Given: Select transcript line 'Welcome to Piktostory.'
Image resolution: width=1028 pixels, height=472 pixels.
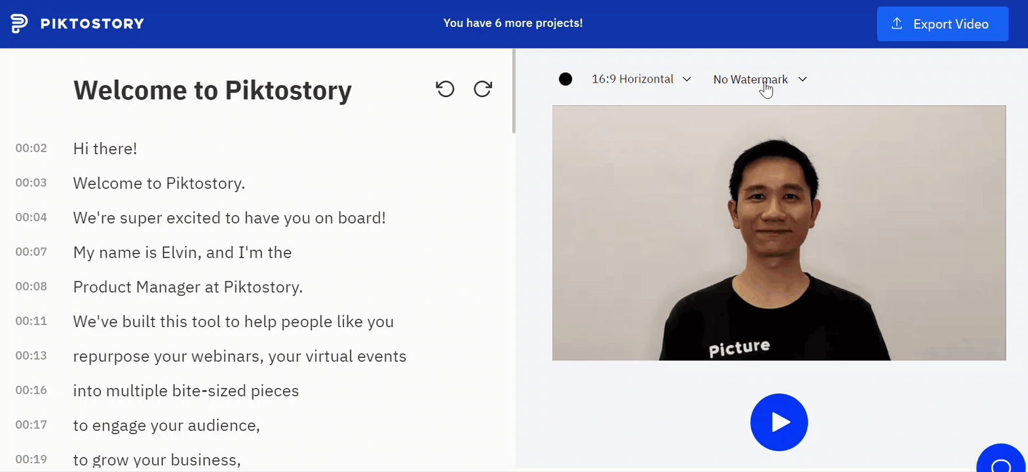Looking at the screenshot, I should coord(159,184).
